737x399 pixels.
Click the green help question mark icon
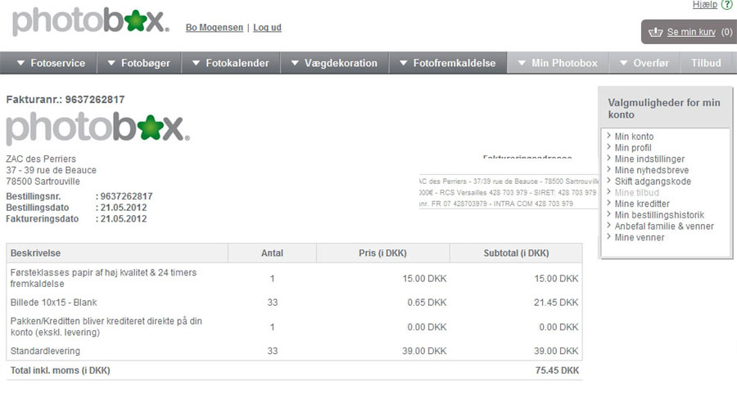726,5
